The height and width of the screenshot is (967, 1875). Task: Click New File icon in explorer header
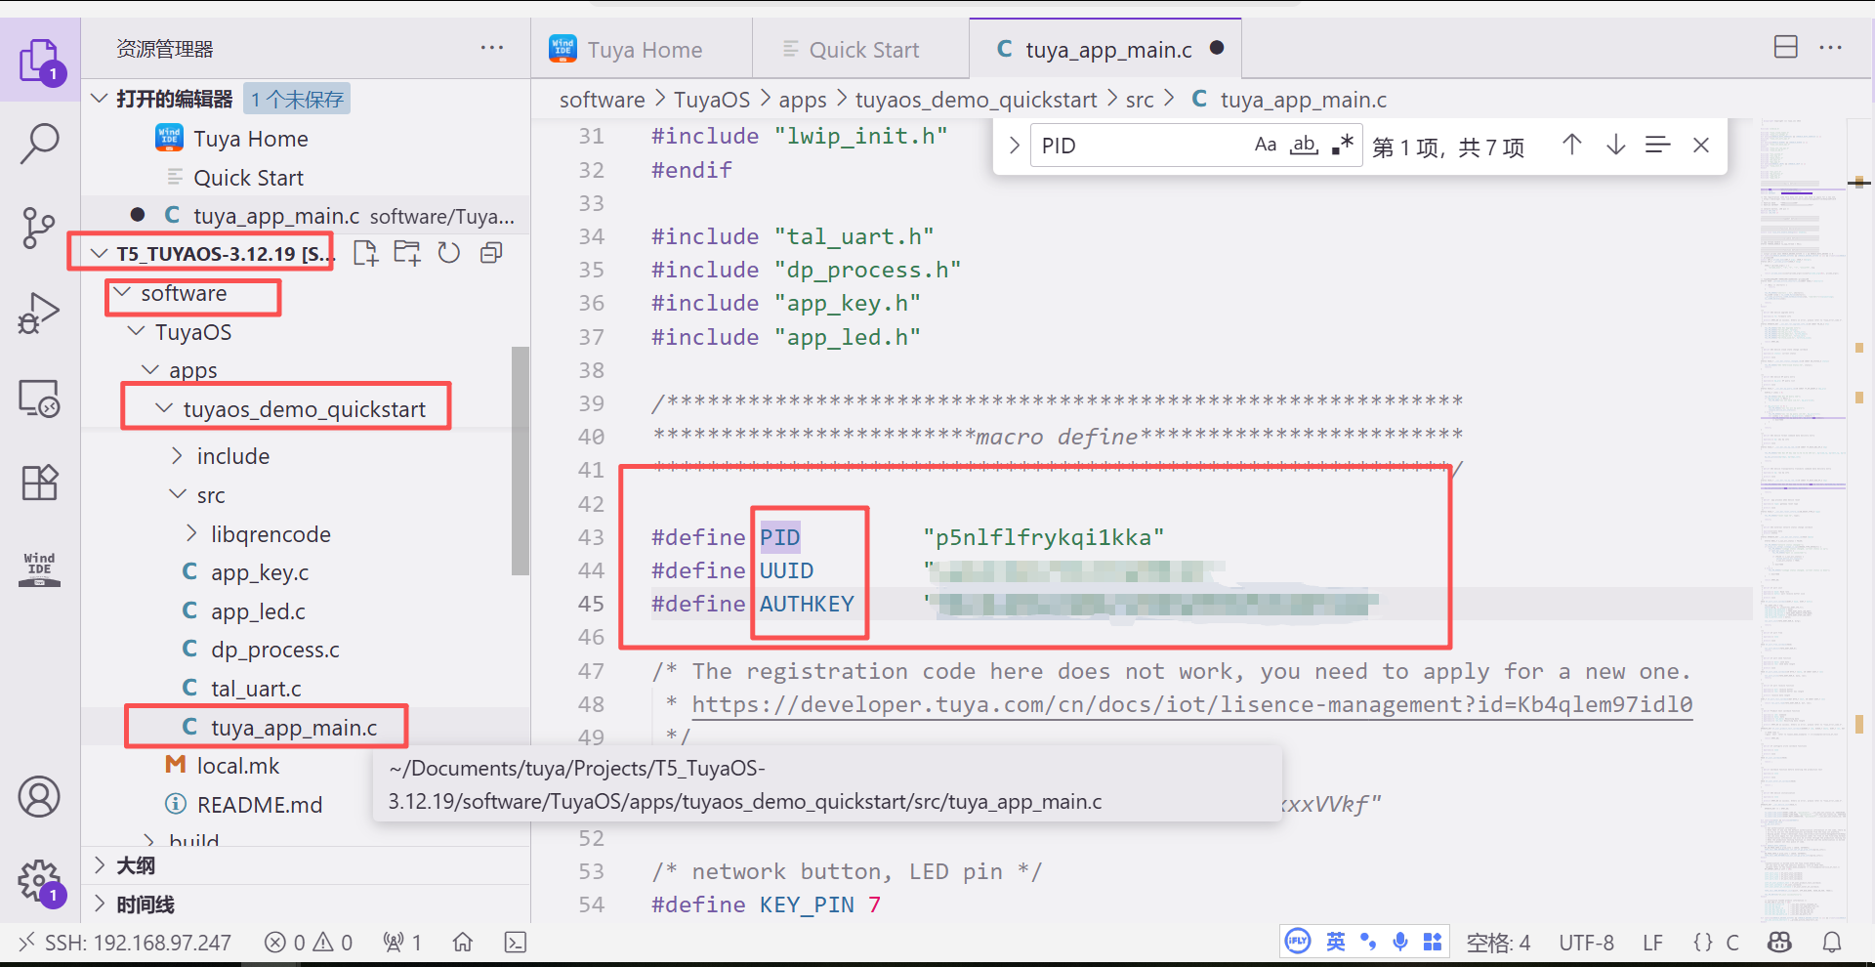tap(366, 253)
